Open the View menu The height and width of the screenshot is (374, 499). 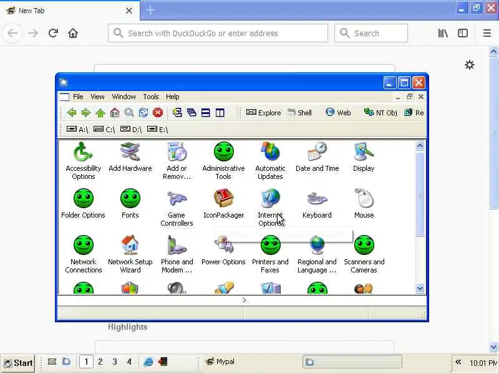tap(97, 97)
